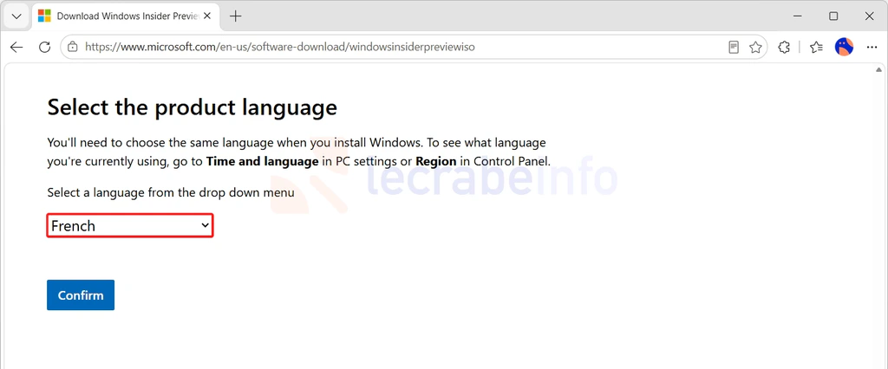This screenshot has height=369, width=888.
Task: Minimize the browser window
Action: point(798,16)
